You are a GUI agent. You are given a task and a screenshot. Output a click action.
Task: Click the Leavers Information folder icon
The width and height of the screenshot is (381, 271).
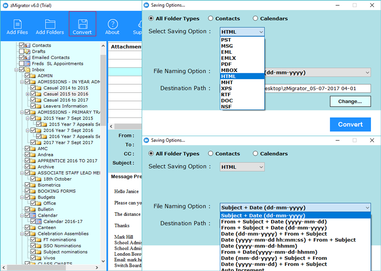pos(39,106)
